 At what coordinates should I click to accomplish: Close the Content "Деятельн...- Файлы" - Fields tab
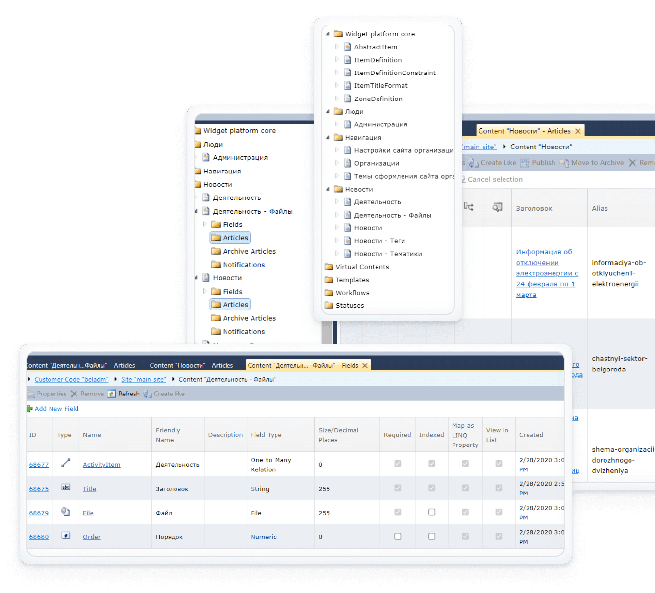pos(365,366)
